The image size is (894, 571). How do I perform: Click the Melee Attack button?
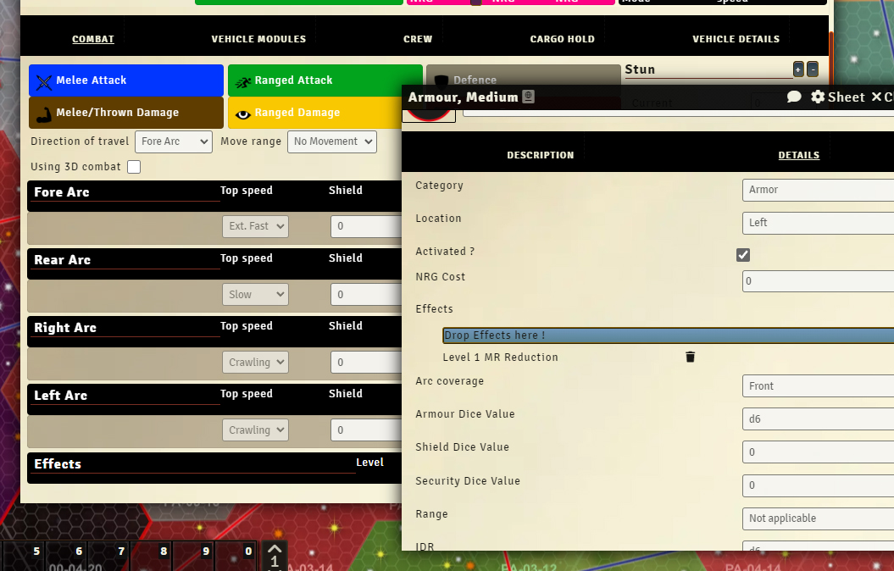coord(126,80)
